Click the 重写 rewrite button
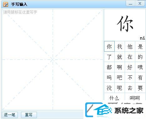Screen dimensions: 146x119 coord(29,115)
